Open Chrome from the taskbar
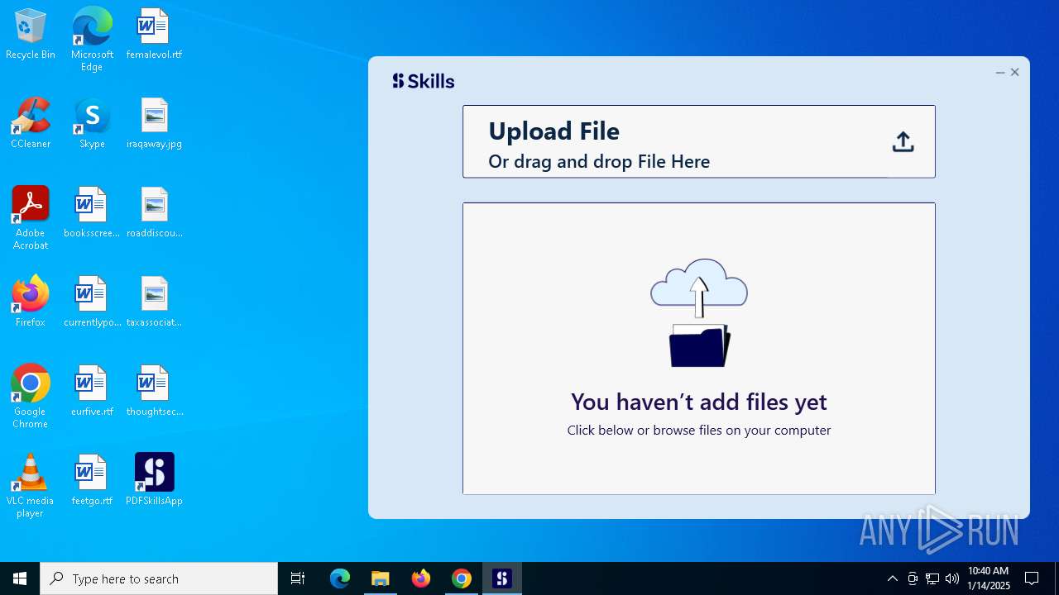1059x595 pixels. [462, 578]
